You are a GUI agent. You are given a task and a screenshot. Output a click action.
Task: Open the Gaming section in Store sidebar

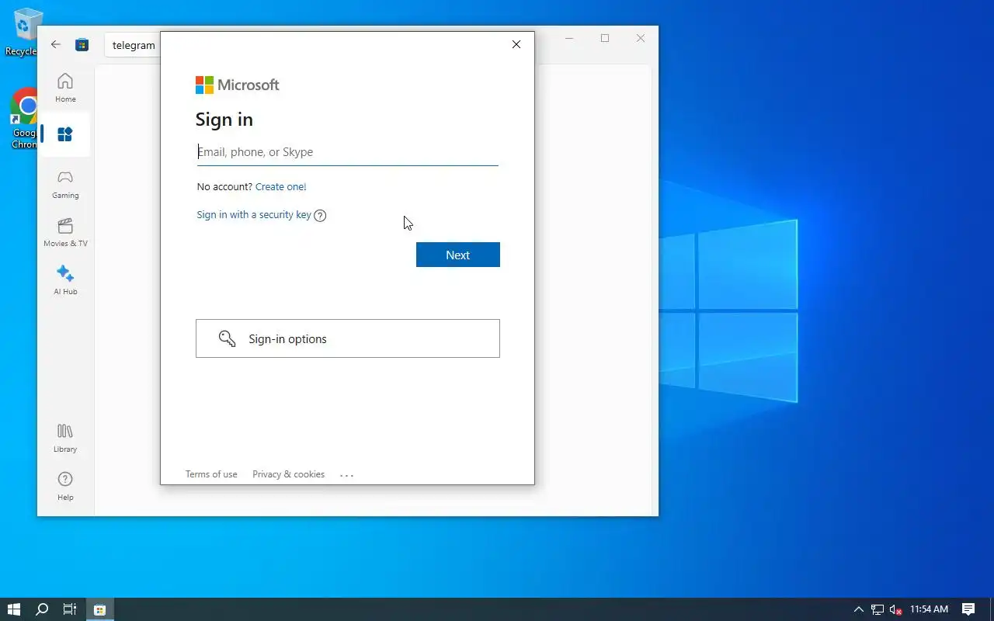point(65,185)
